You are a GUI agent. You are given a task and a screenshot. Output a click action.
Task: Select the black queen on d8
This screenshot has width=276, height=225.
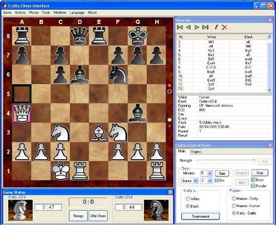[79, 36]
